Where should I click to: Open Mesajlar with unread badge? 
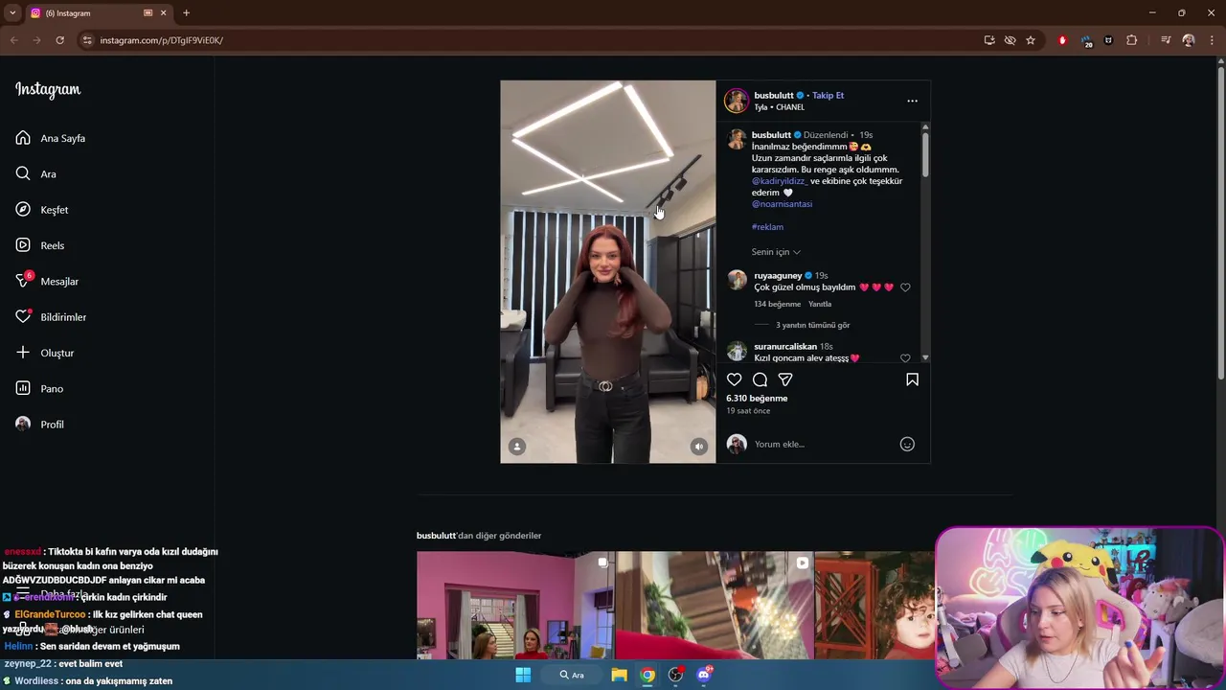[x=47, y=281]
